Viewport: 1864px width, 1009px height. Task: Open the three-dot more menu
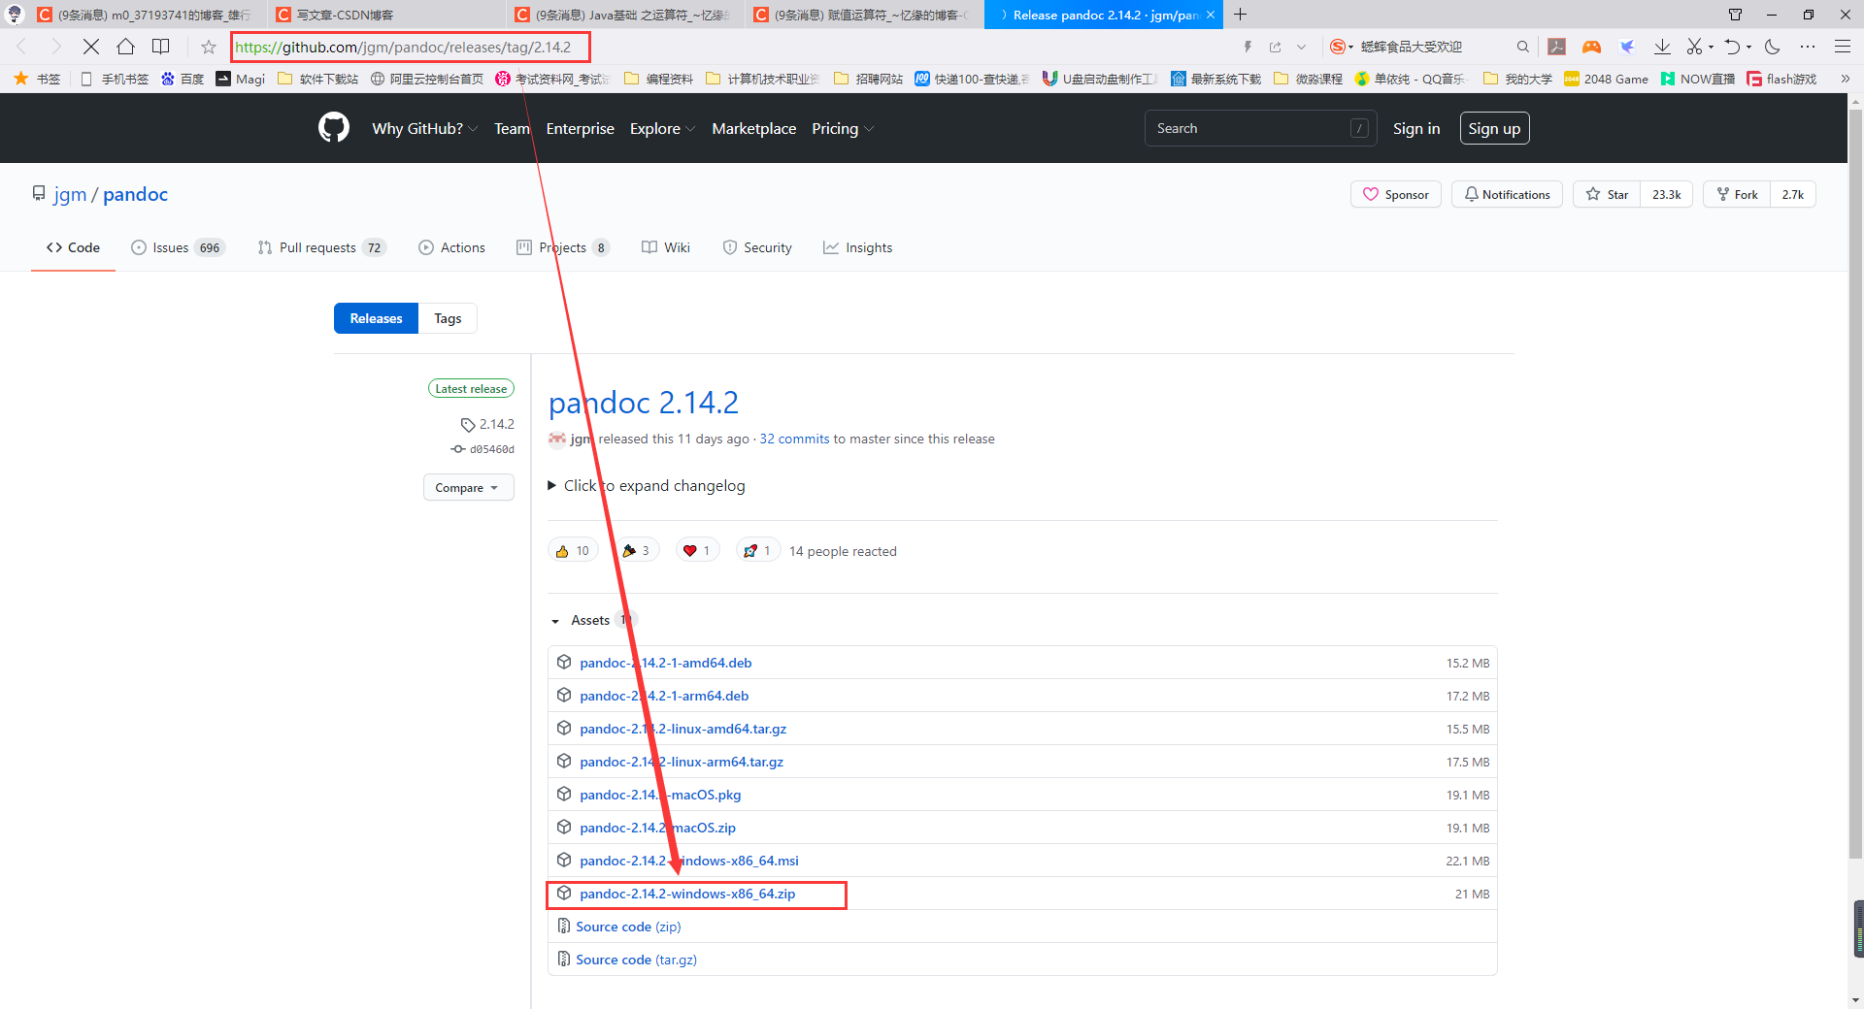point(1807,47)
